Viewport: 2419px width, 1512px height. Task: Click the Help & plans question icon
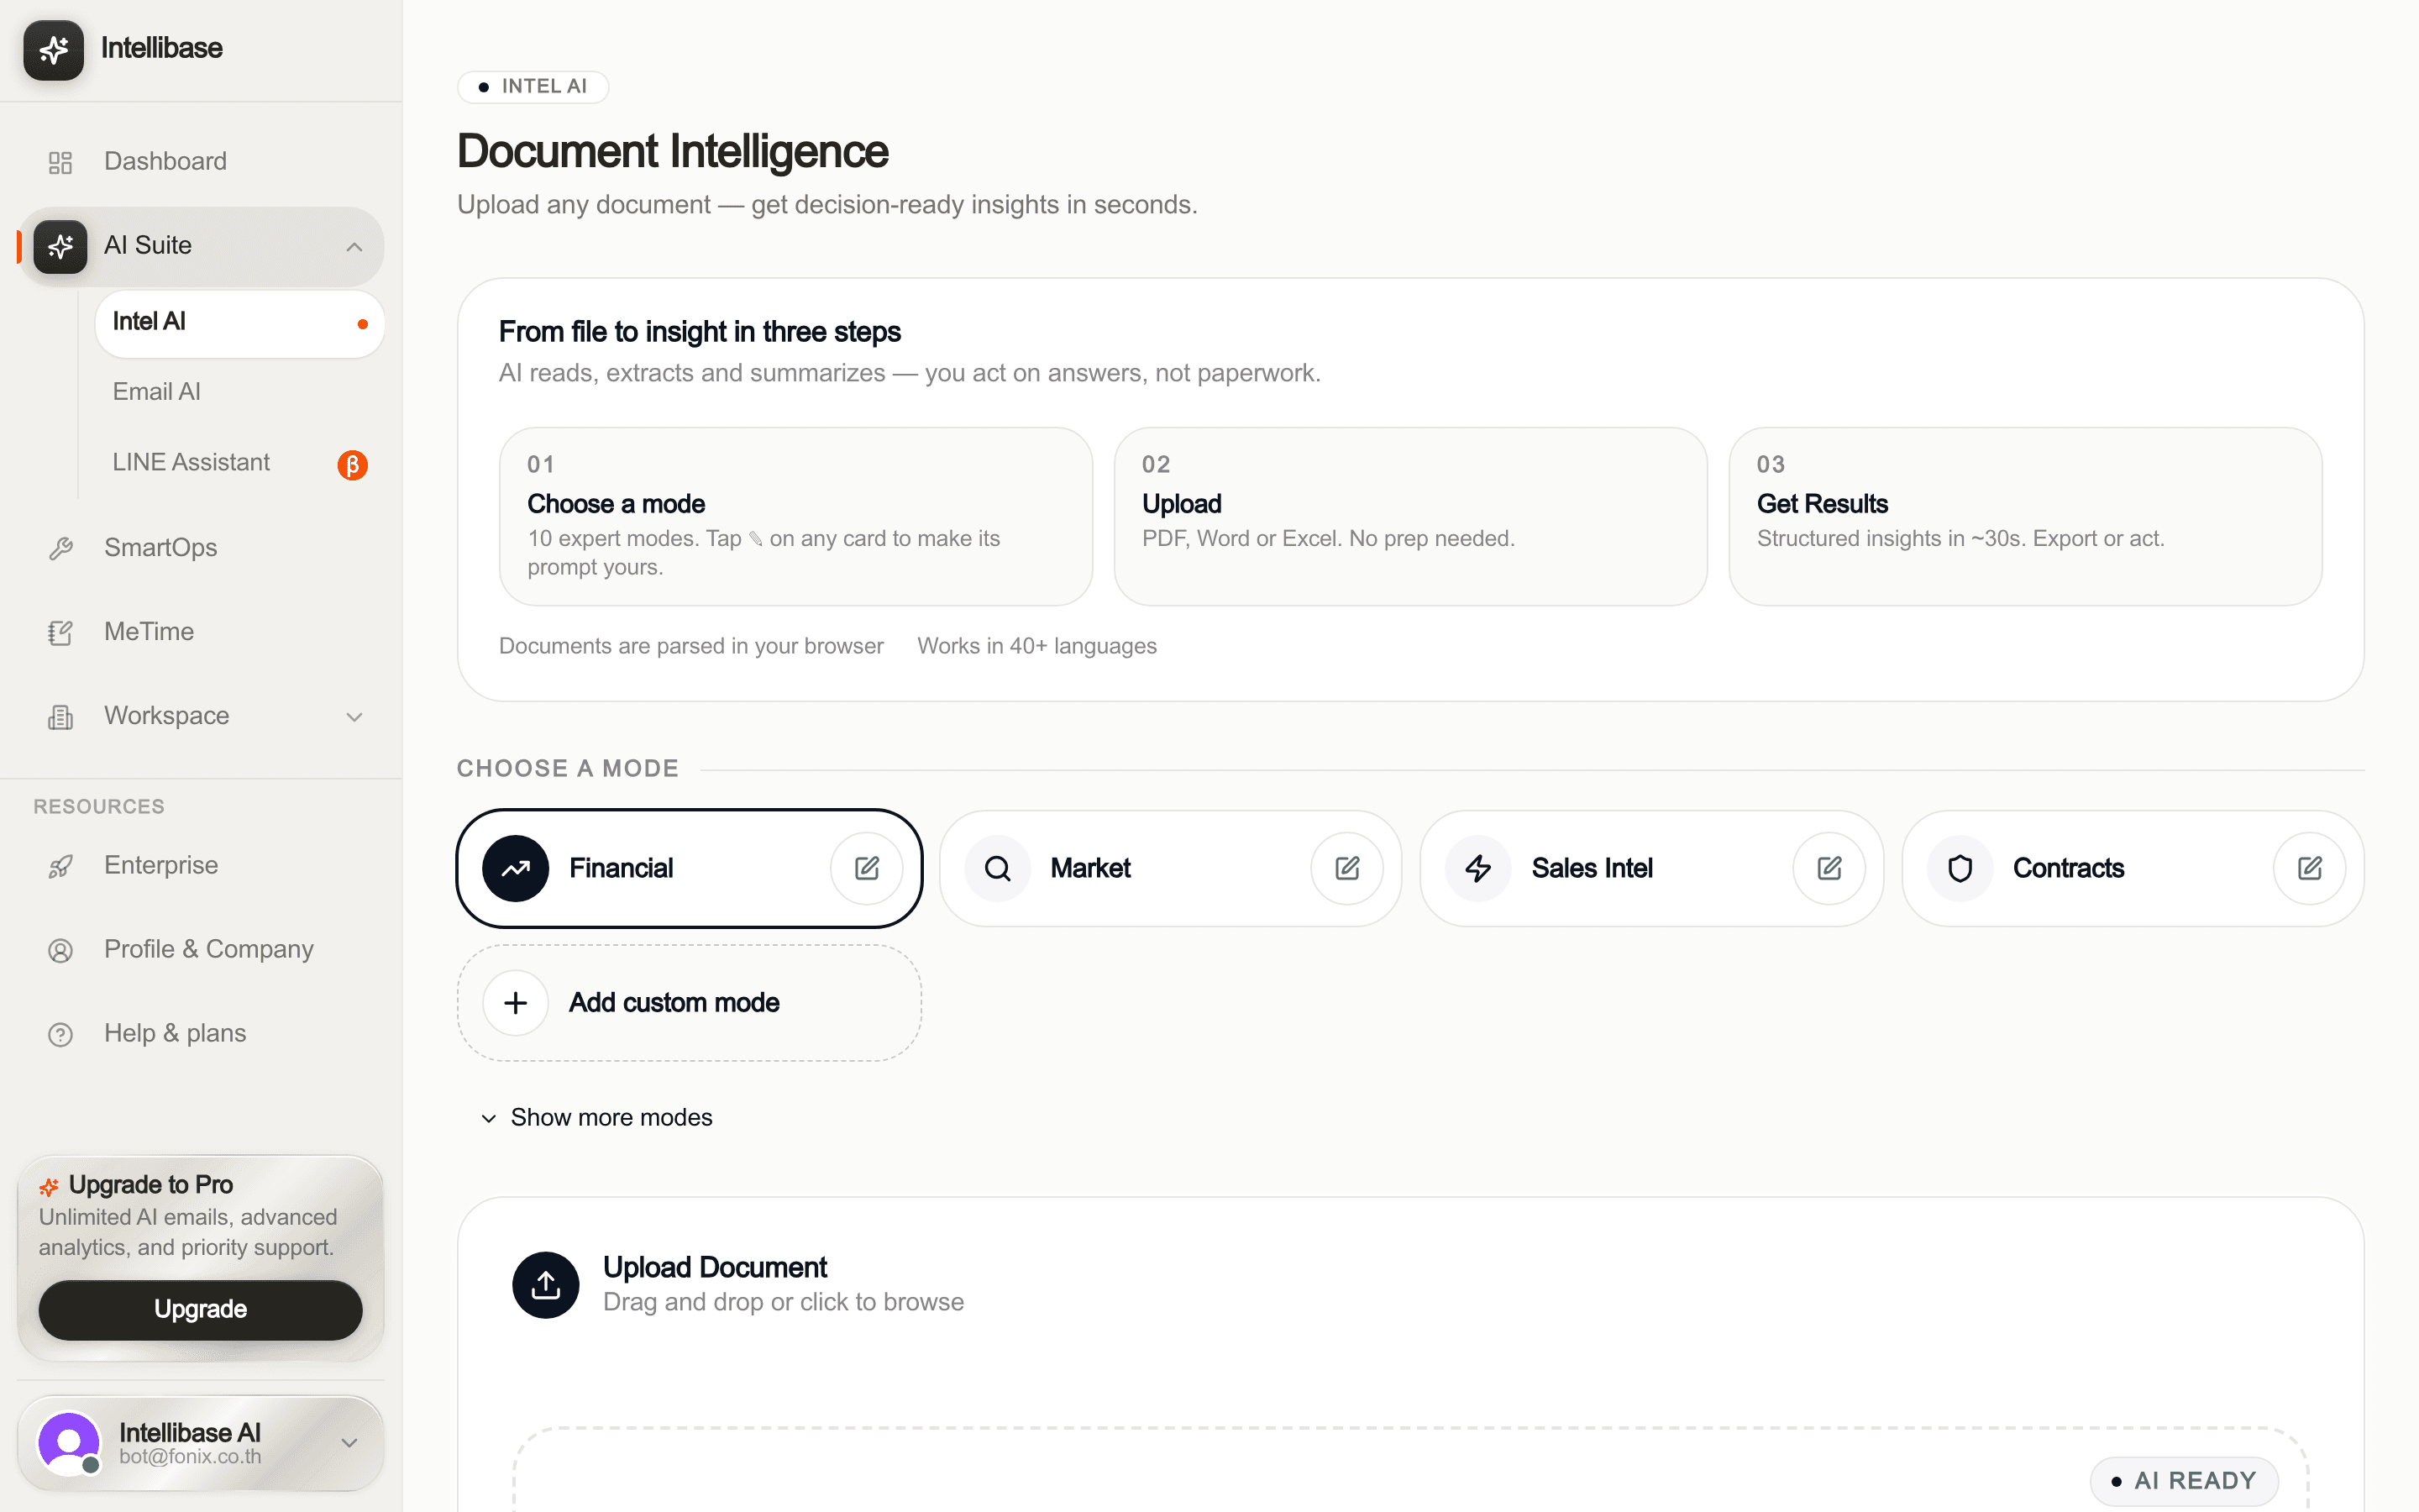pos(61,1034)
